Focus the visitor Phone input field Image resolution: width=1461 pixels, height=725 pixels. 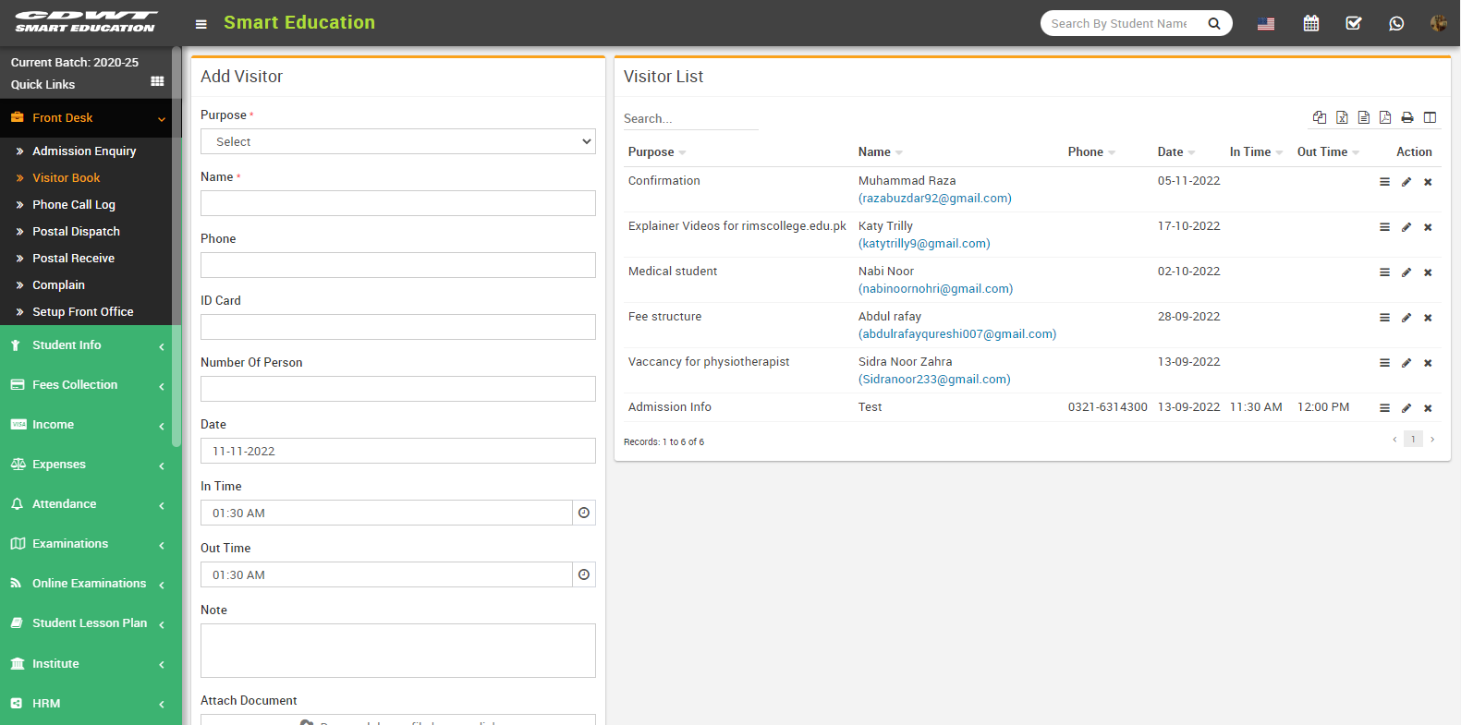[x=398, y=265]
